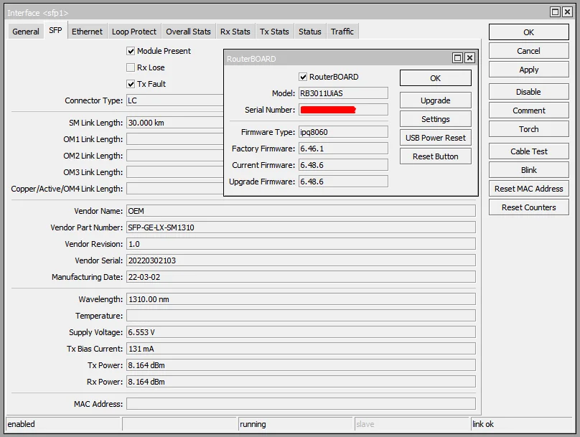Open the Loop Protect tab
The height and width of the screenshot is (437, 580).
pos(134,32)
